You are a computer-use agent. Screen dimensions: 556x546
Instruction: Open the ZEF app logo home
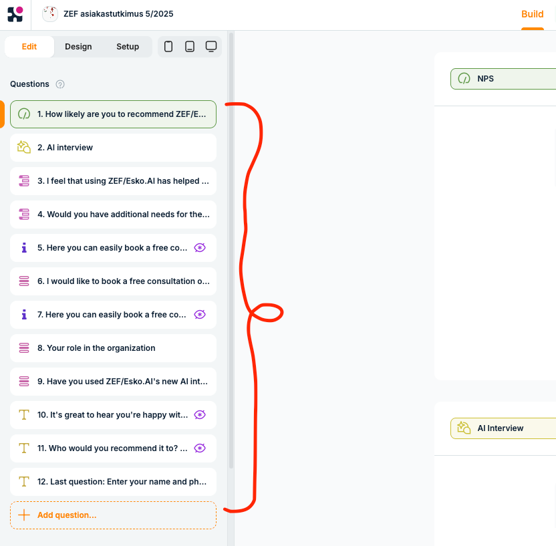pyautogui.click(x=15, y=14)
